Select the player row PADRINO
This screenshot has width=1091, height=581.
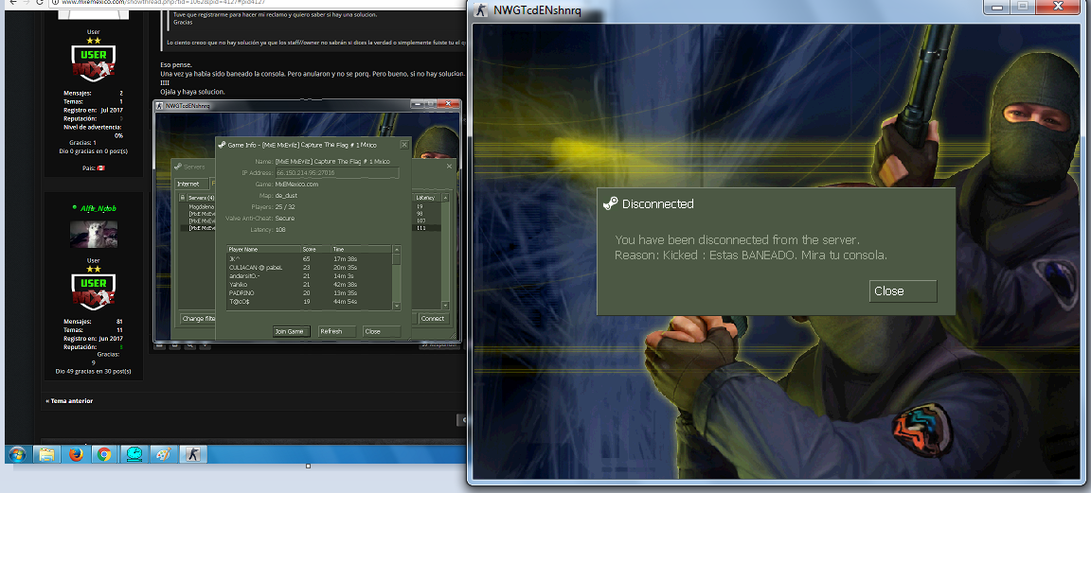(309, 292)
